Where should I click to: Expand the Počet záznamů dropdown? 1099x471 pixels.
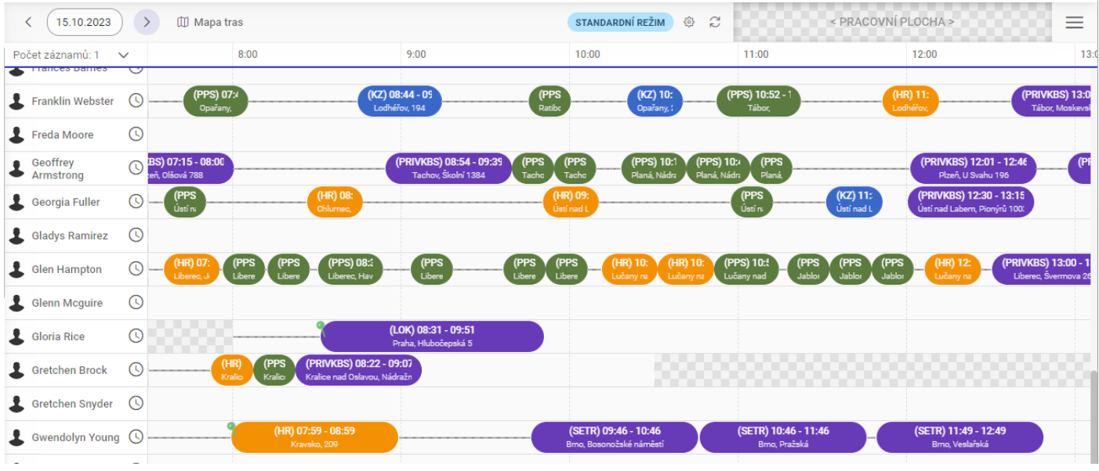(x=123, y=55)
